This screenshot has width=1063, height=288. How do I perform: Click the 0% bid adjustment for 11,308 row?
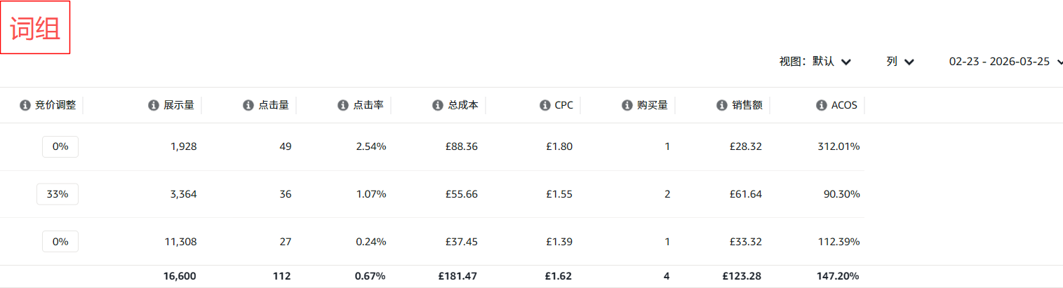click(60, 241)
